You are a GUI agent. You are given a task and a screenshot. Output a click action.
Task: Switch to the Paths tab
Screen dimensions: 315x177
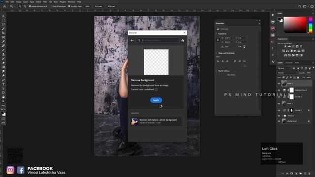(x=297, y=63)
